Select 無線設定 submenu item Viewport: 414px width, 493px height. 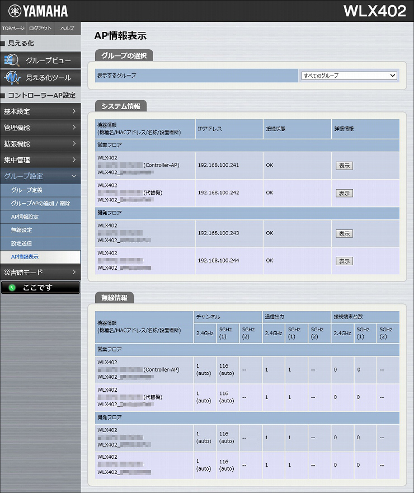40,230
